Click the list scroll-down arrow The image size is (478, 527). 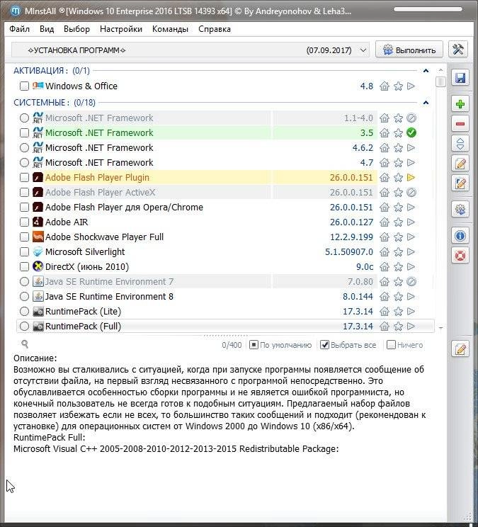[440, 328]
